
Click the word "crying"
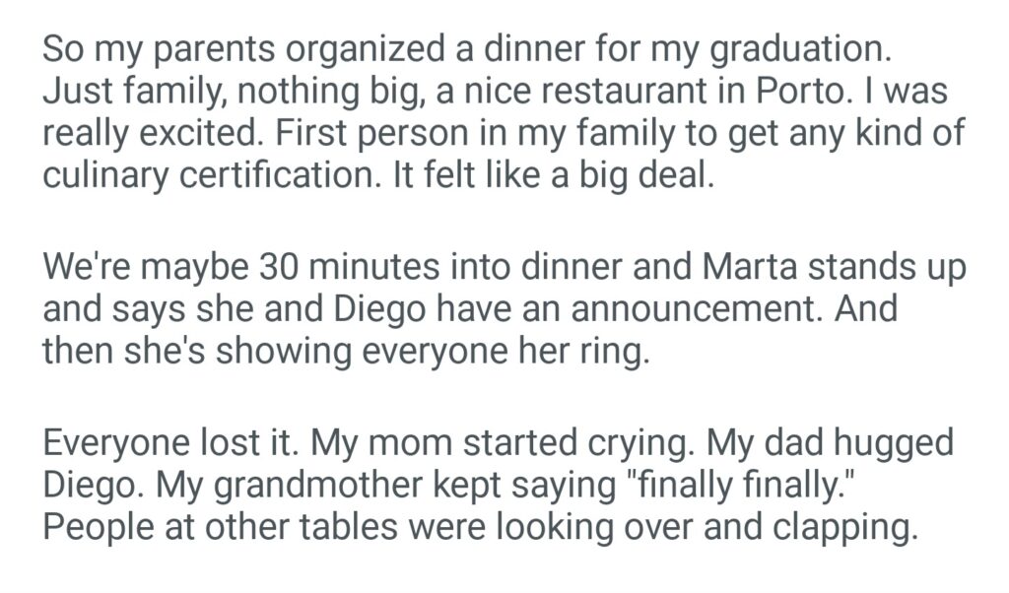642,444
